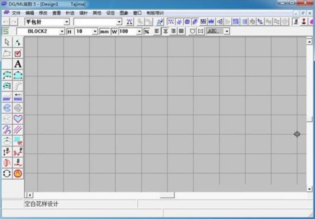315x219 pixels.
Task: Click the mm units button
Action: pos(104,32)
